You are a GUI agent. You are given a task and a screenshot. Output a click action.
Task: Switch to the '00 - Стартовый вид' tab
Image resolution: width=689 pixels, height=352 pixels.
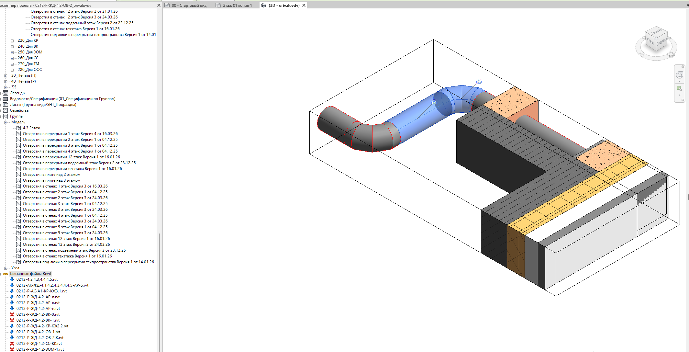point(189,6)
